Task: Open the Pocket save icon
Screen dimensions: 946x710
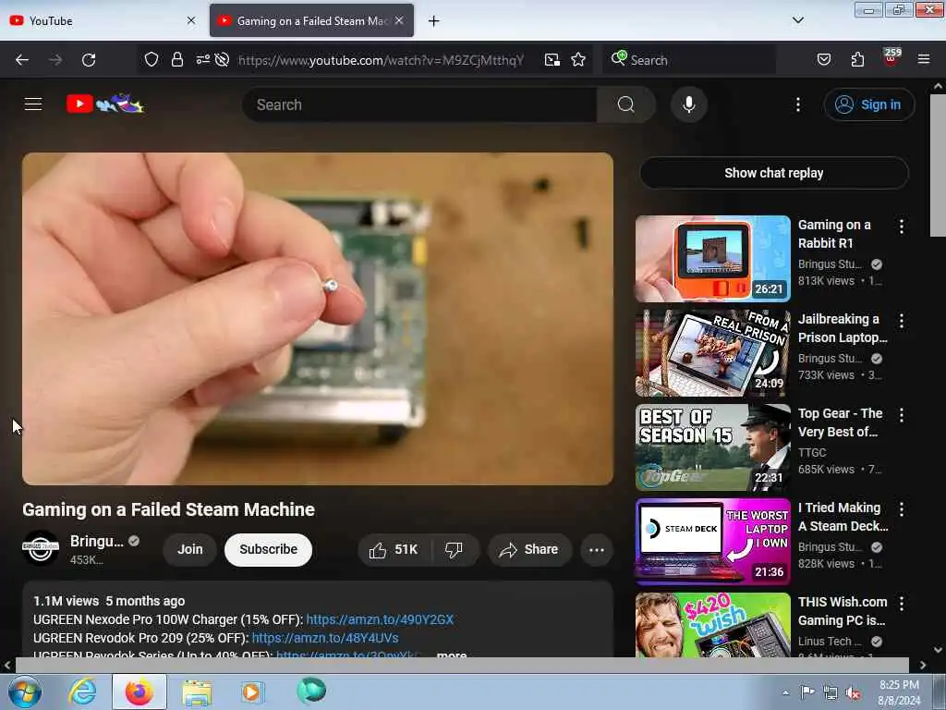Action: tap(823, 59)
